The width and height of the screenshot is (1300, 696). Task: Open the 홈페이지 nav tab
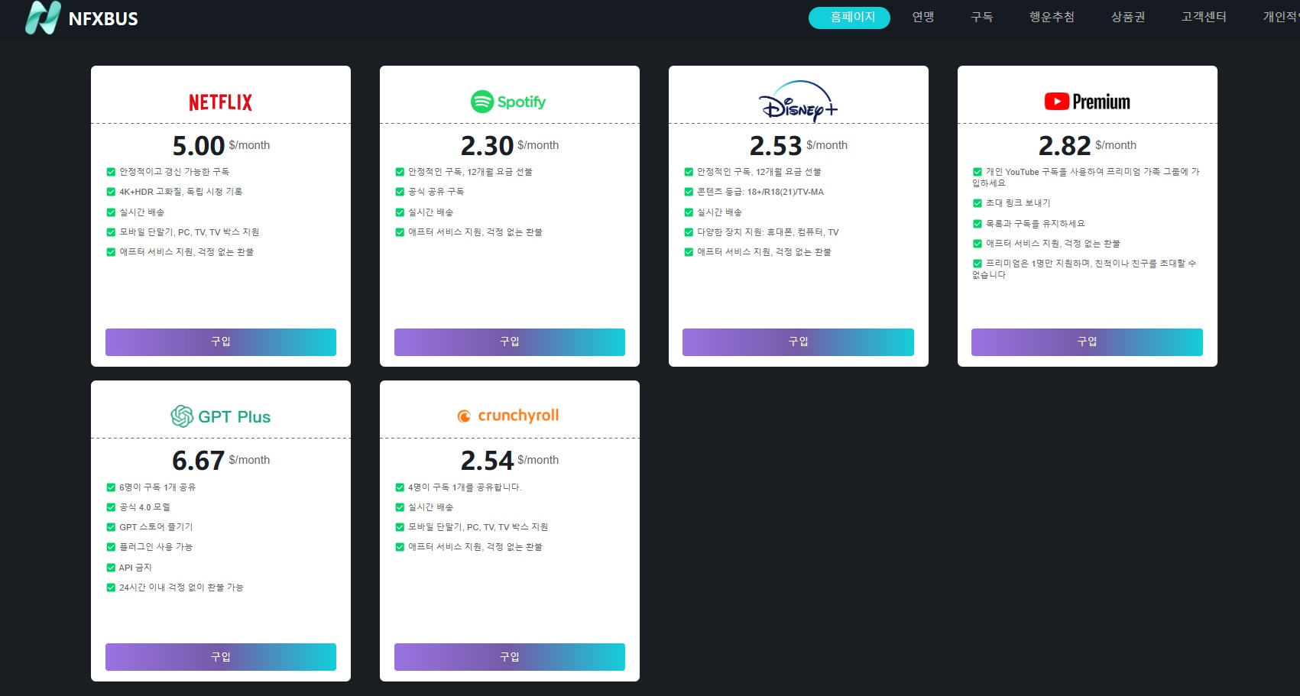click(849, 18)
